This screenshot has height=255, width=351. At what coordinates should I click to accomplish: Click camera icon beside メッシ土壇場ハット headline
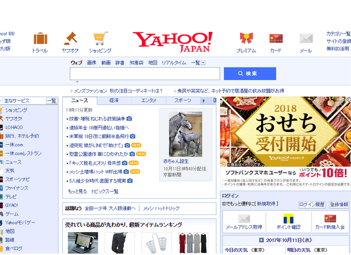pos(126,172)
